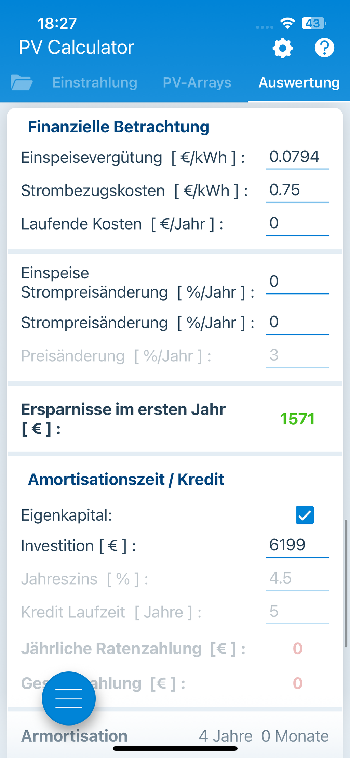The image size is (350, 758).
Task: Tap the Ersparnisse im ersten Jahr value
Action: pos(297,419)
